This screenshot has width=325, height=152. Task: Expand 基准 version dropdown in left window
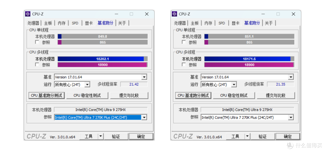144,77
